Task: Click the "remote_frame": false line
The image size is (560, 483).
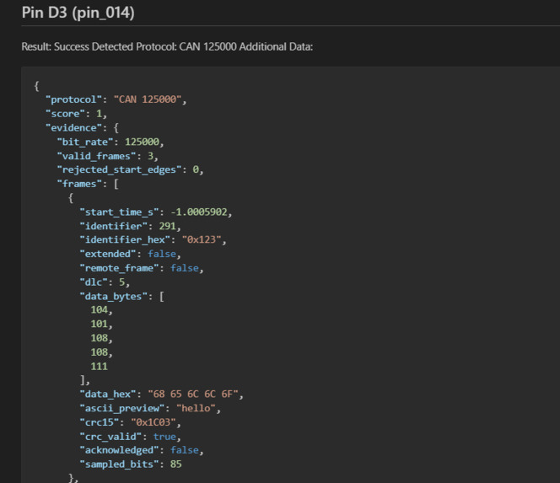Action: pyautogui.click(x=142, y=268)
